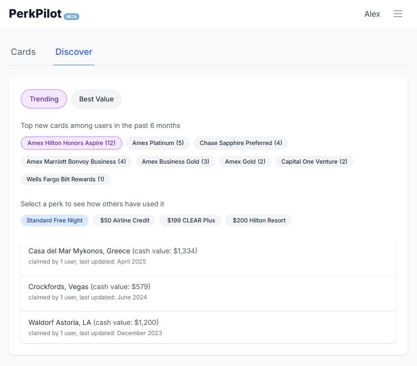Screen dimensions: 417x366
Task: Select the $200 Hilton Resort perk
Action: pyautogui.click(x=259, y=220)
